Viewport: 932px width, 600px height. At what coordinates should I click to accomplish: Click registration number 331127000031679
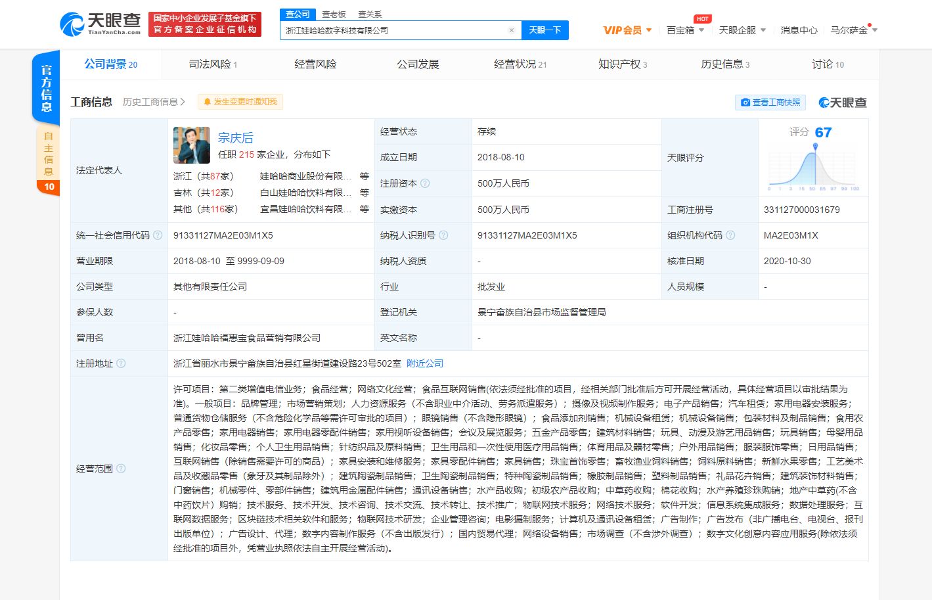pyautogui.click(x=802, y=210)
